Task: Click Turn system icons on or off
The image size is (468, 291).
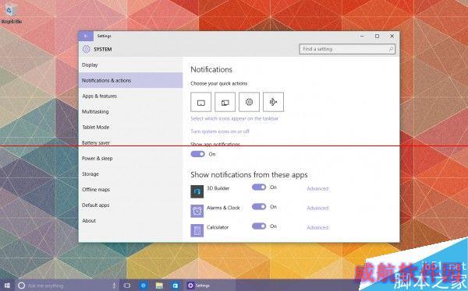Action: click(220, 131)
